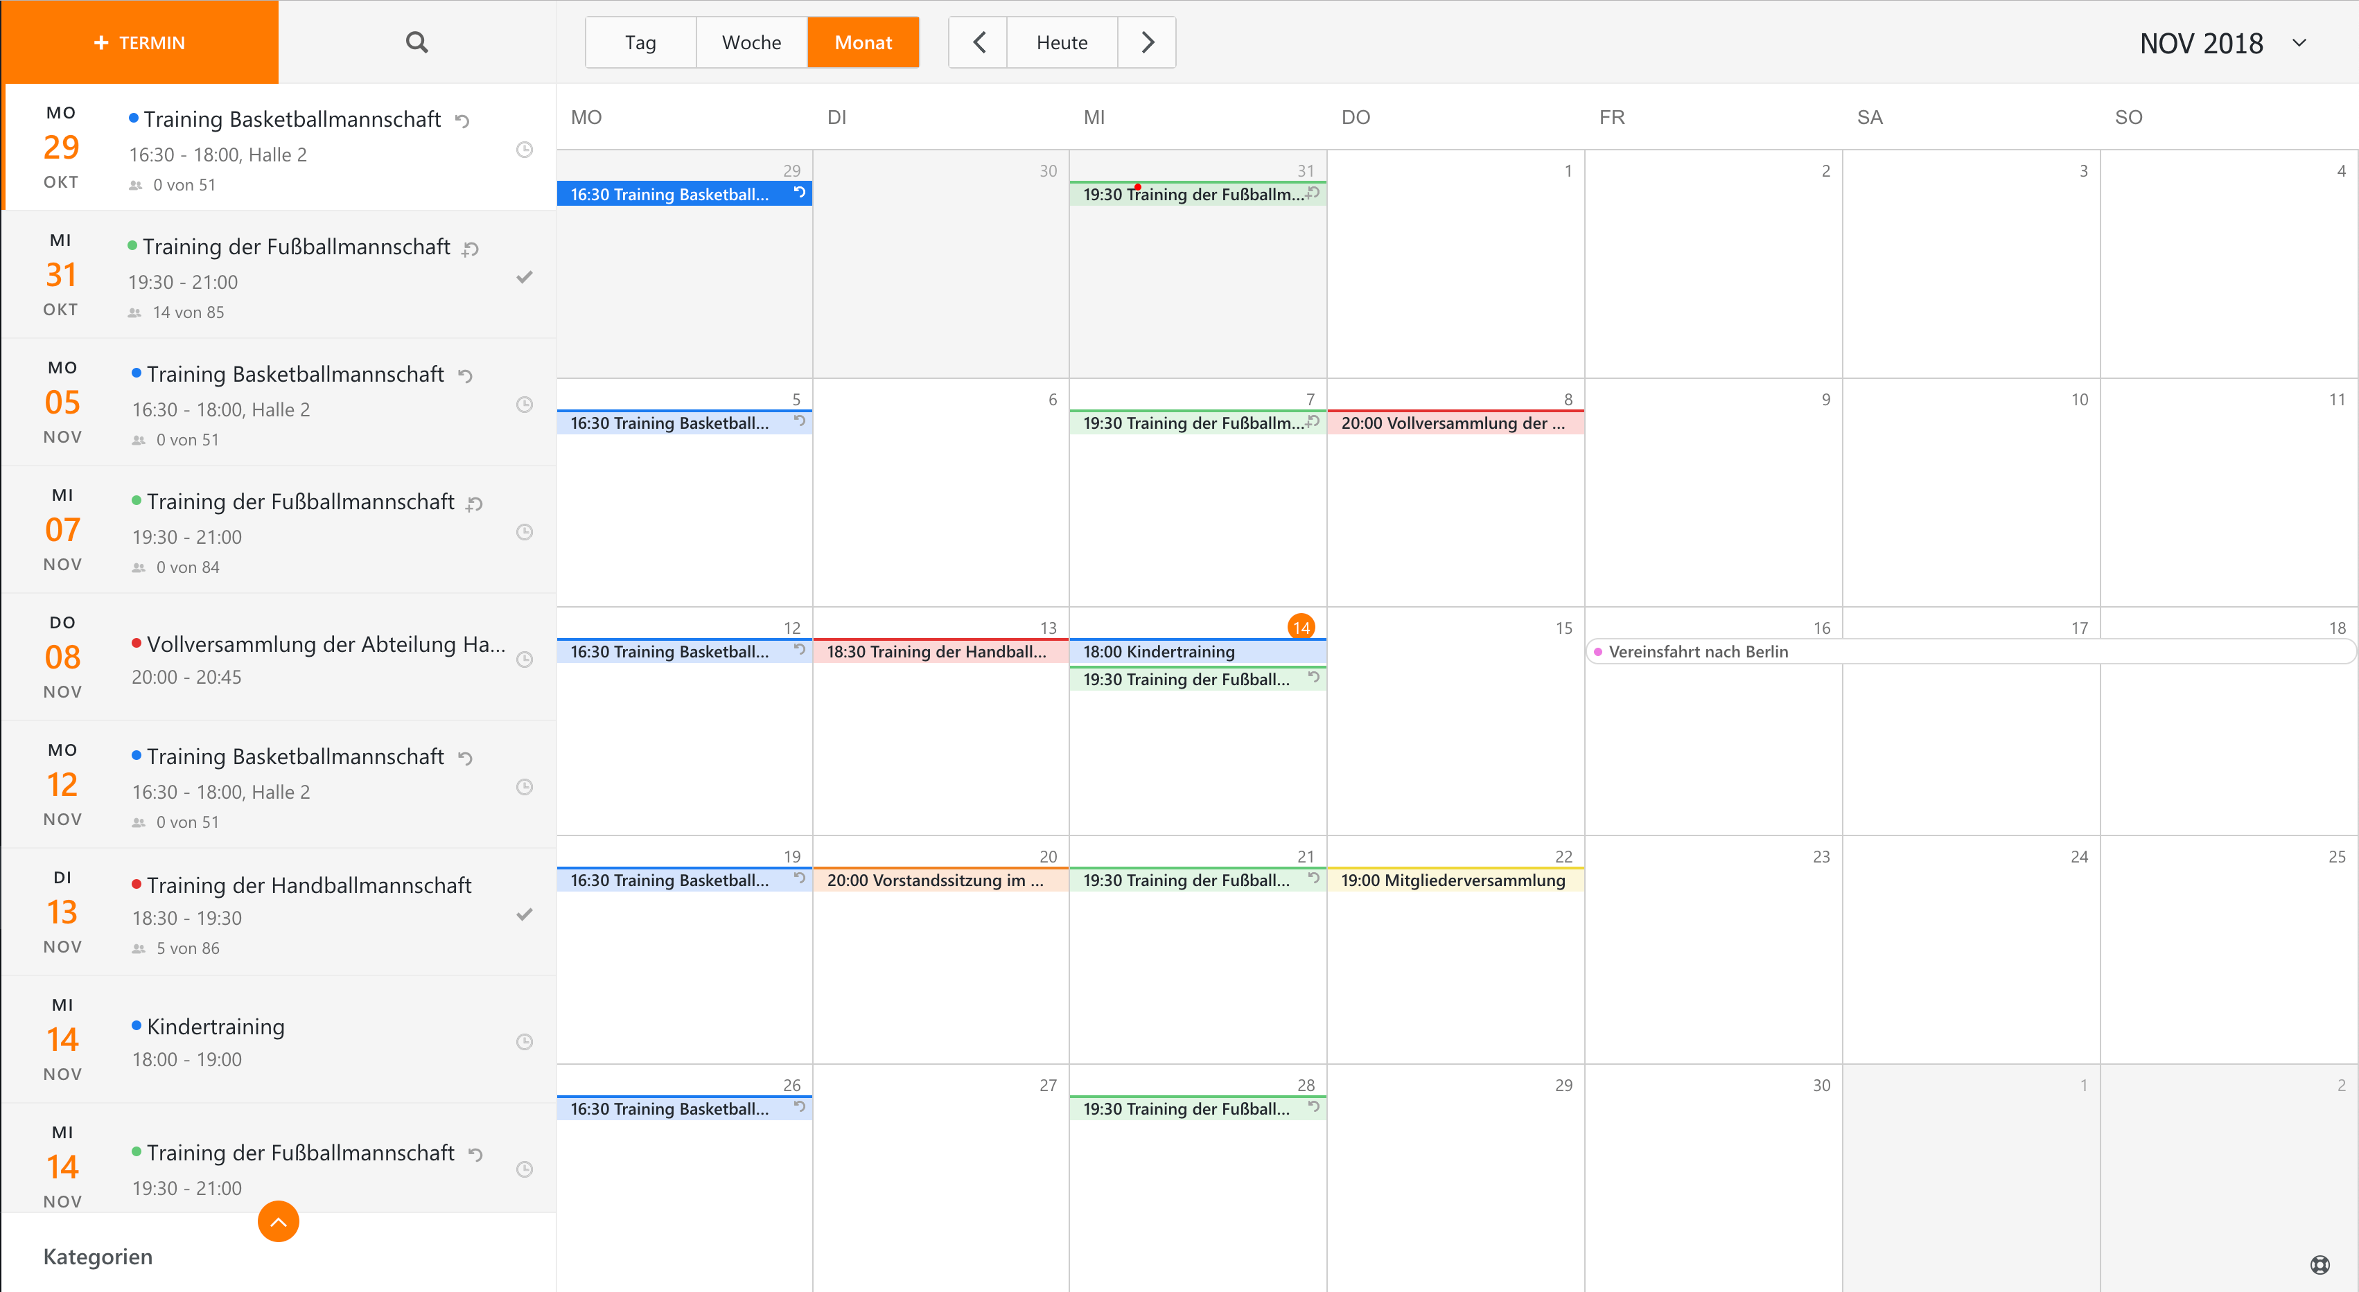Switch to Tag view

pos(641,42)
